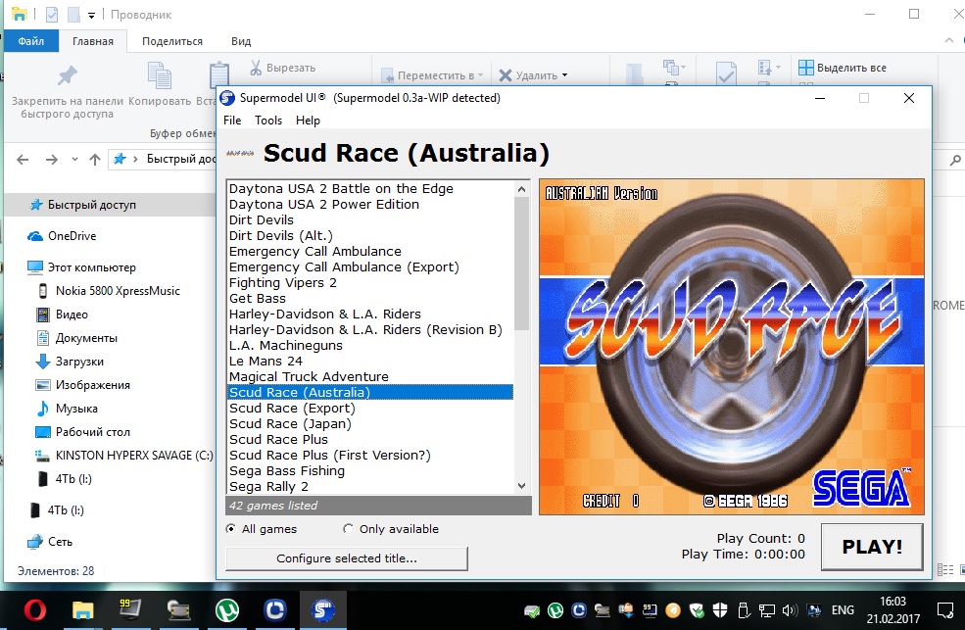Screen dimensions: 965x630
Task: Click the Supermodel UI title bar icon
Action: pyautogui.click(x=227, y=98)
